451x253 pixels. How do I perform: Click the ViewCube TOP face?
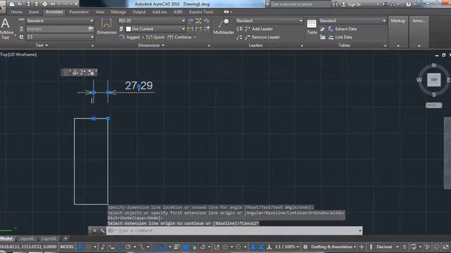(x=434, y=79)
